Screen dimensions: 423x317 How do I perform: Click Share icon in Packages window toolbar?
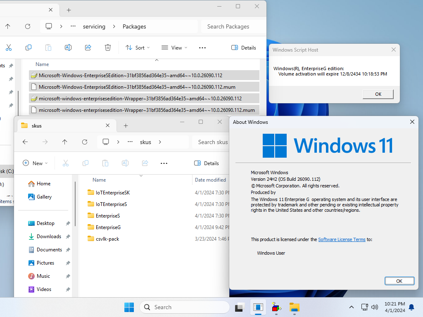pyautogui.click(x=88, y=48)
